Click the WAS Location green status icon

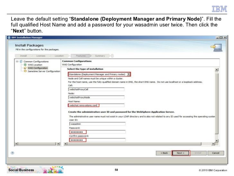[25, 65]
